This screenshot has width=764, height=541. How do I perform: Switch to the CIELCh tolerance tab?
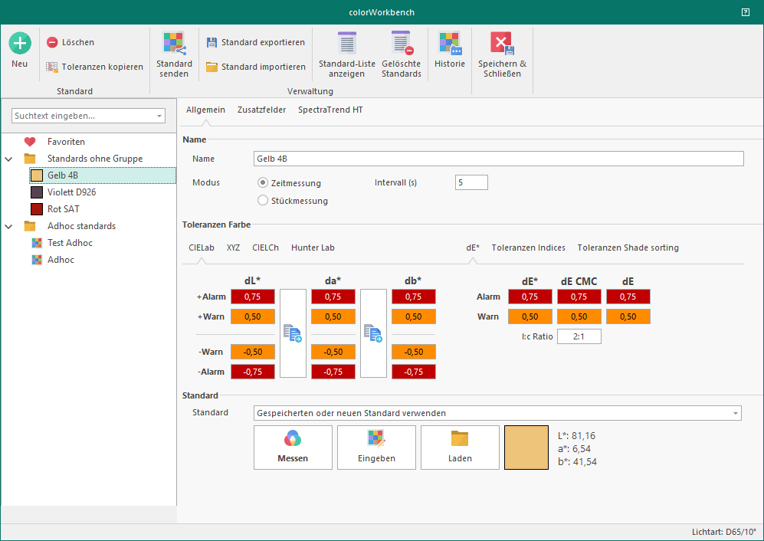(265, 248)
